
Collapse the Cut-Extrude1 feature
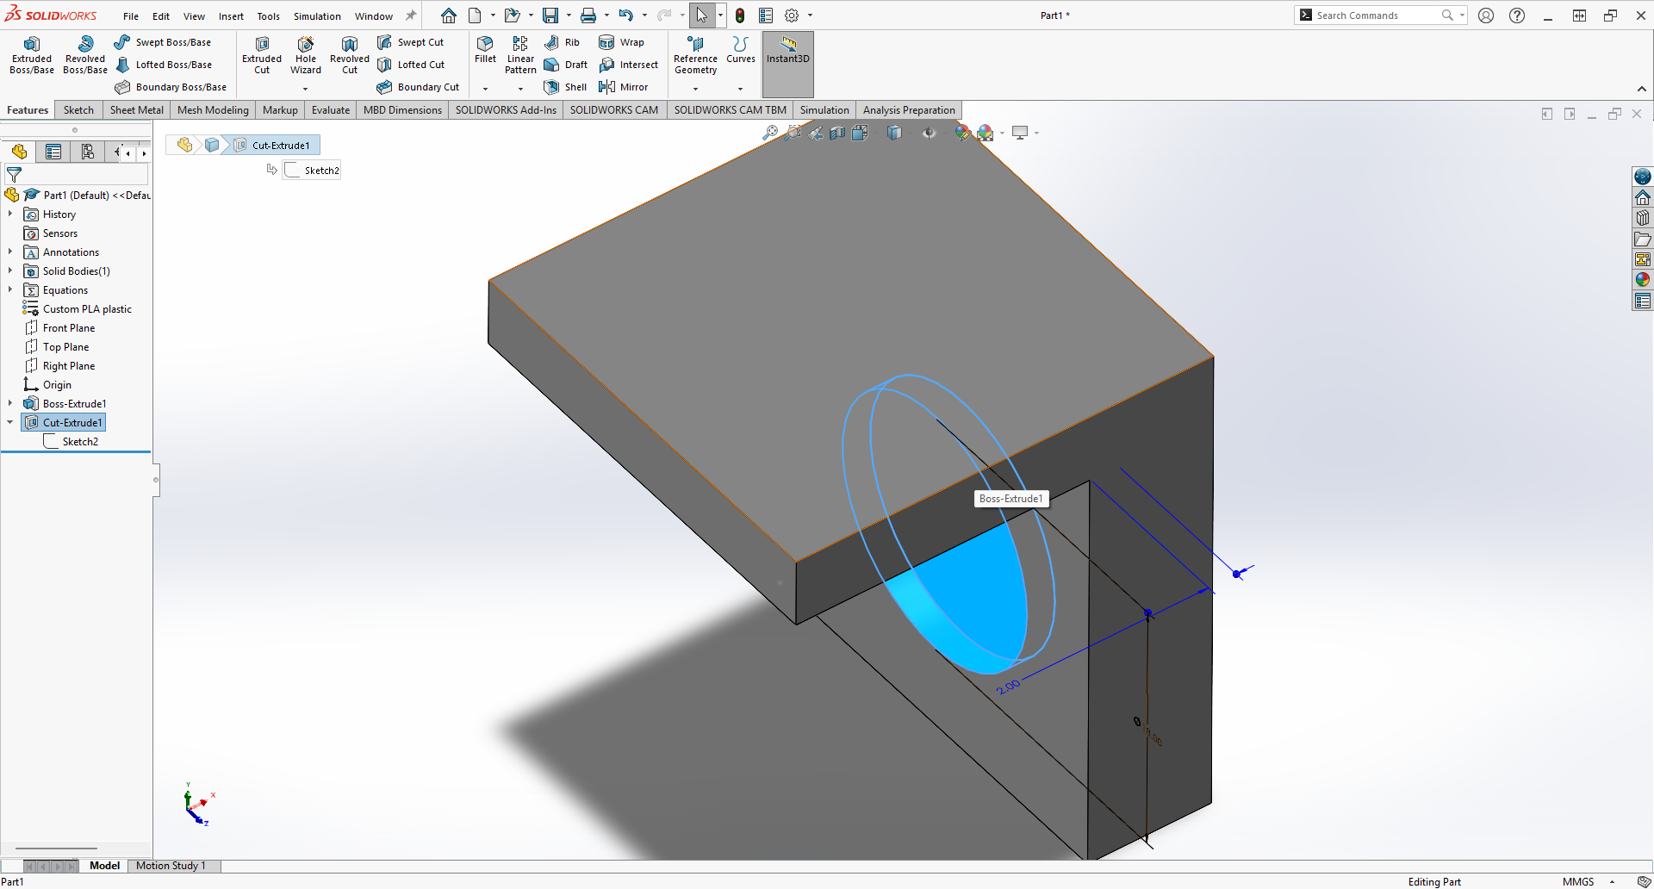point(10,422)
